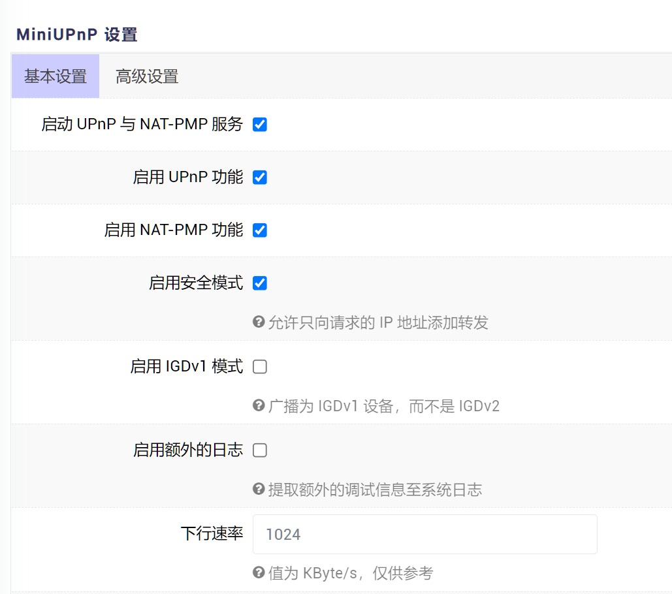
Task: Click the 启动 UPnP 与 NAT-PMP 服务 label
Action: click(x=142, y=124)
